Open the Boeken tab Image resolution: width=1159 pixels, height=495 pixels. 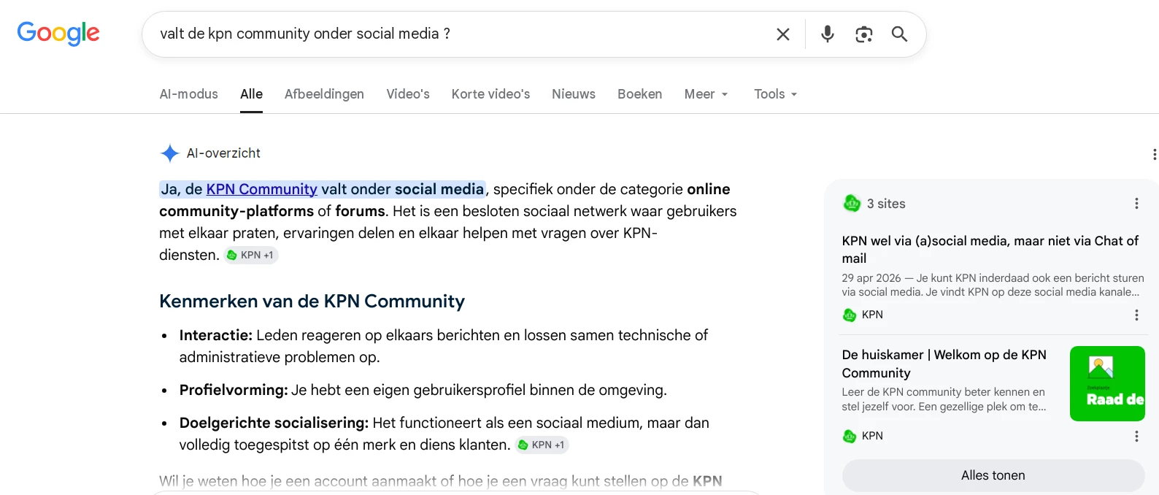click(x=639, y=94)
